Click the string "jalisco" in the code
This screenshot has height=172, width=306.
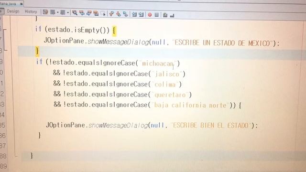point(167,74)
